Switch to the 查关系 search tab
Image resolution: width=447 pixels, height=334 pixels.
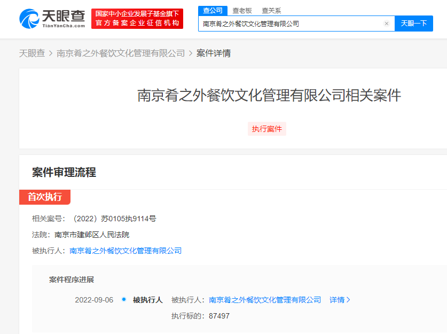click(x=271, y=10)
